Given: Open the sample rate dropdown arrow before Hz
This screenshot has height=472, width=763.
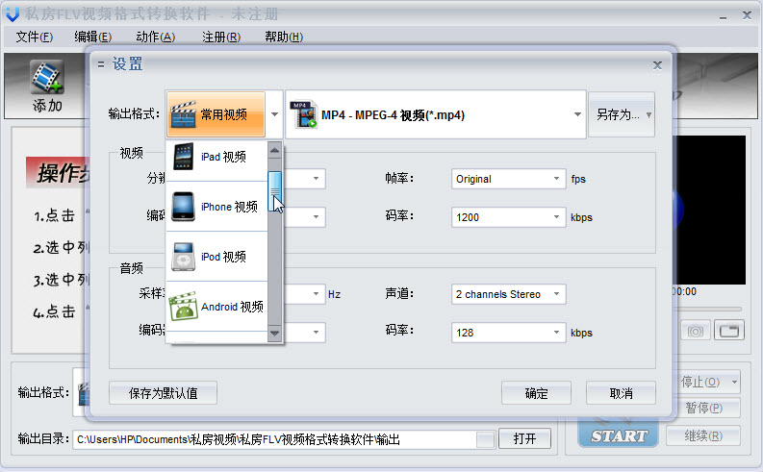Looking at the screenshot, I should point(316,293).
